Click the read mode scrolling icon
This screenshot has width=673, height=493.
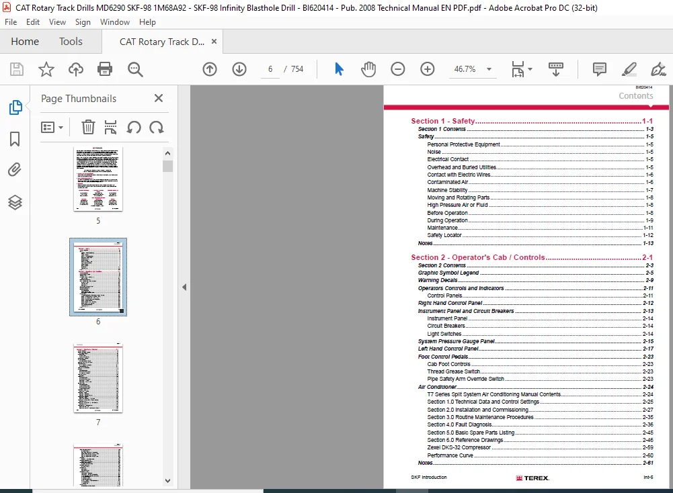[556, 69]
